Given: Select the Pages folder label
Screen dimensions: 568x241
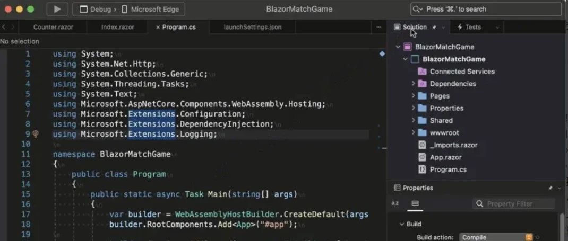Looking at the screenshot, I should click(440, 96).
